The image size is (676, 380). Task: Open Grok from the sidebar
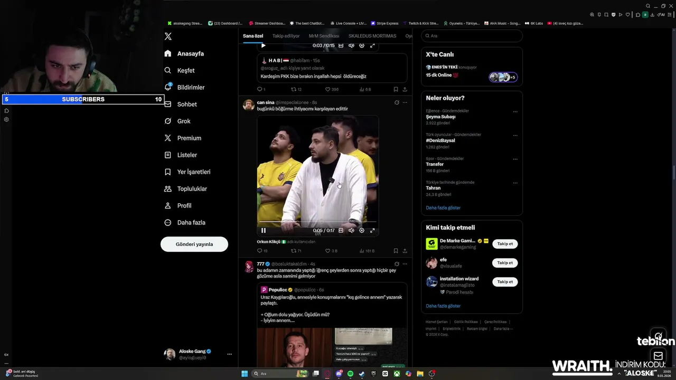click(x=177, y=121)
